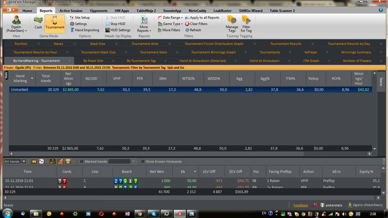Viewport: 388px width, 218px height.
Task: Click Apply to all Reports
Action: pos(202,18)
